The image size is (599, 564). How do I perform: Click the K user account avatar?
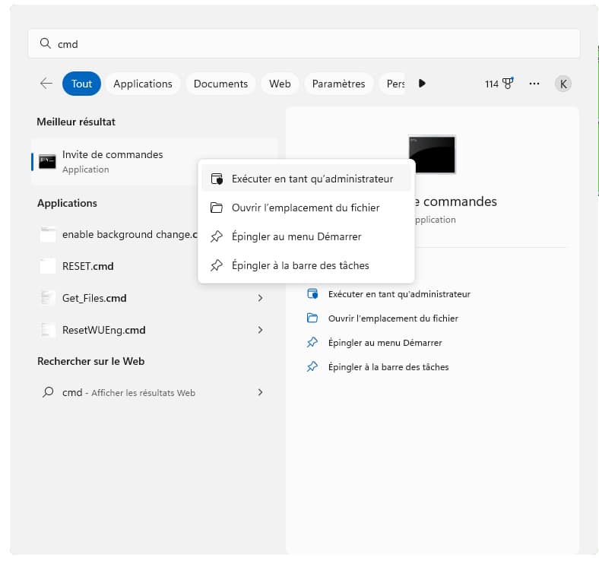click(x=563, y=84)
